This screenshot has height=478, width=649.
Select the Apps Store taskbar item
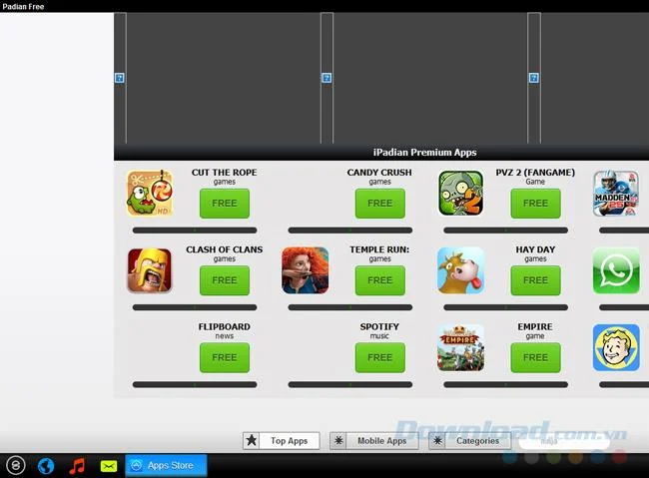point(166,466)
